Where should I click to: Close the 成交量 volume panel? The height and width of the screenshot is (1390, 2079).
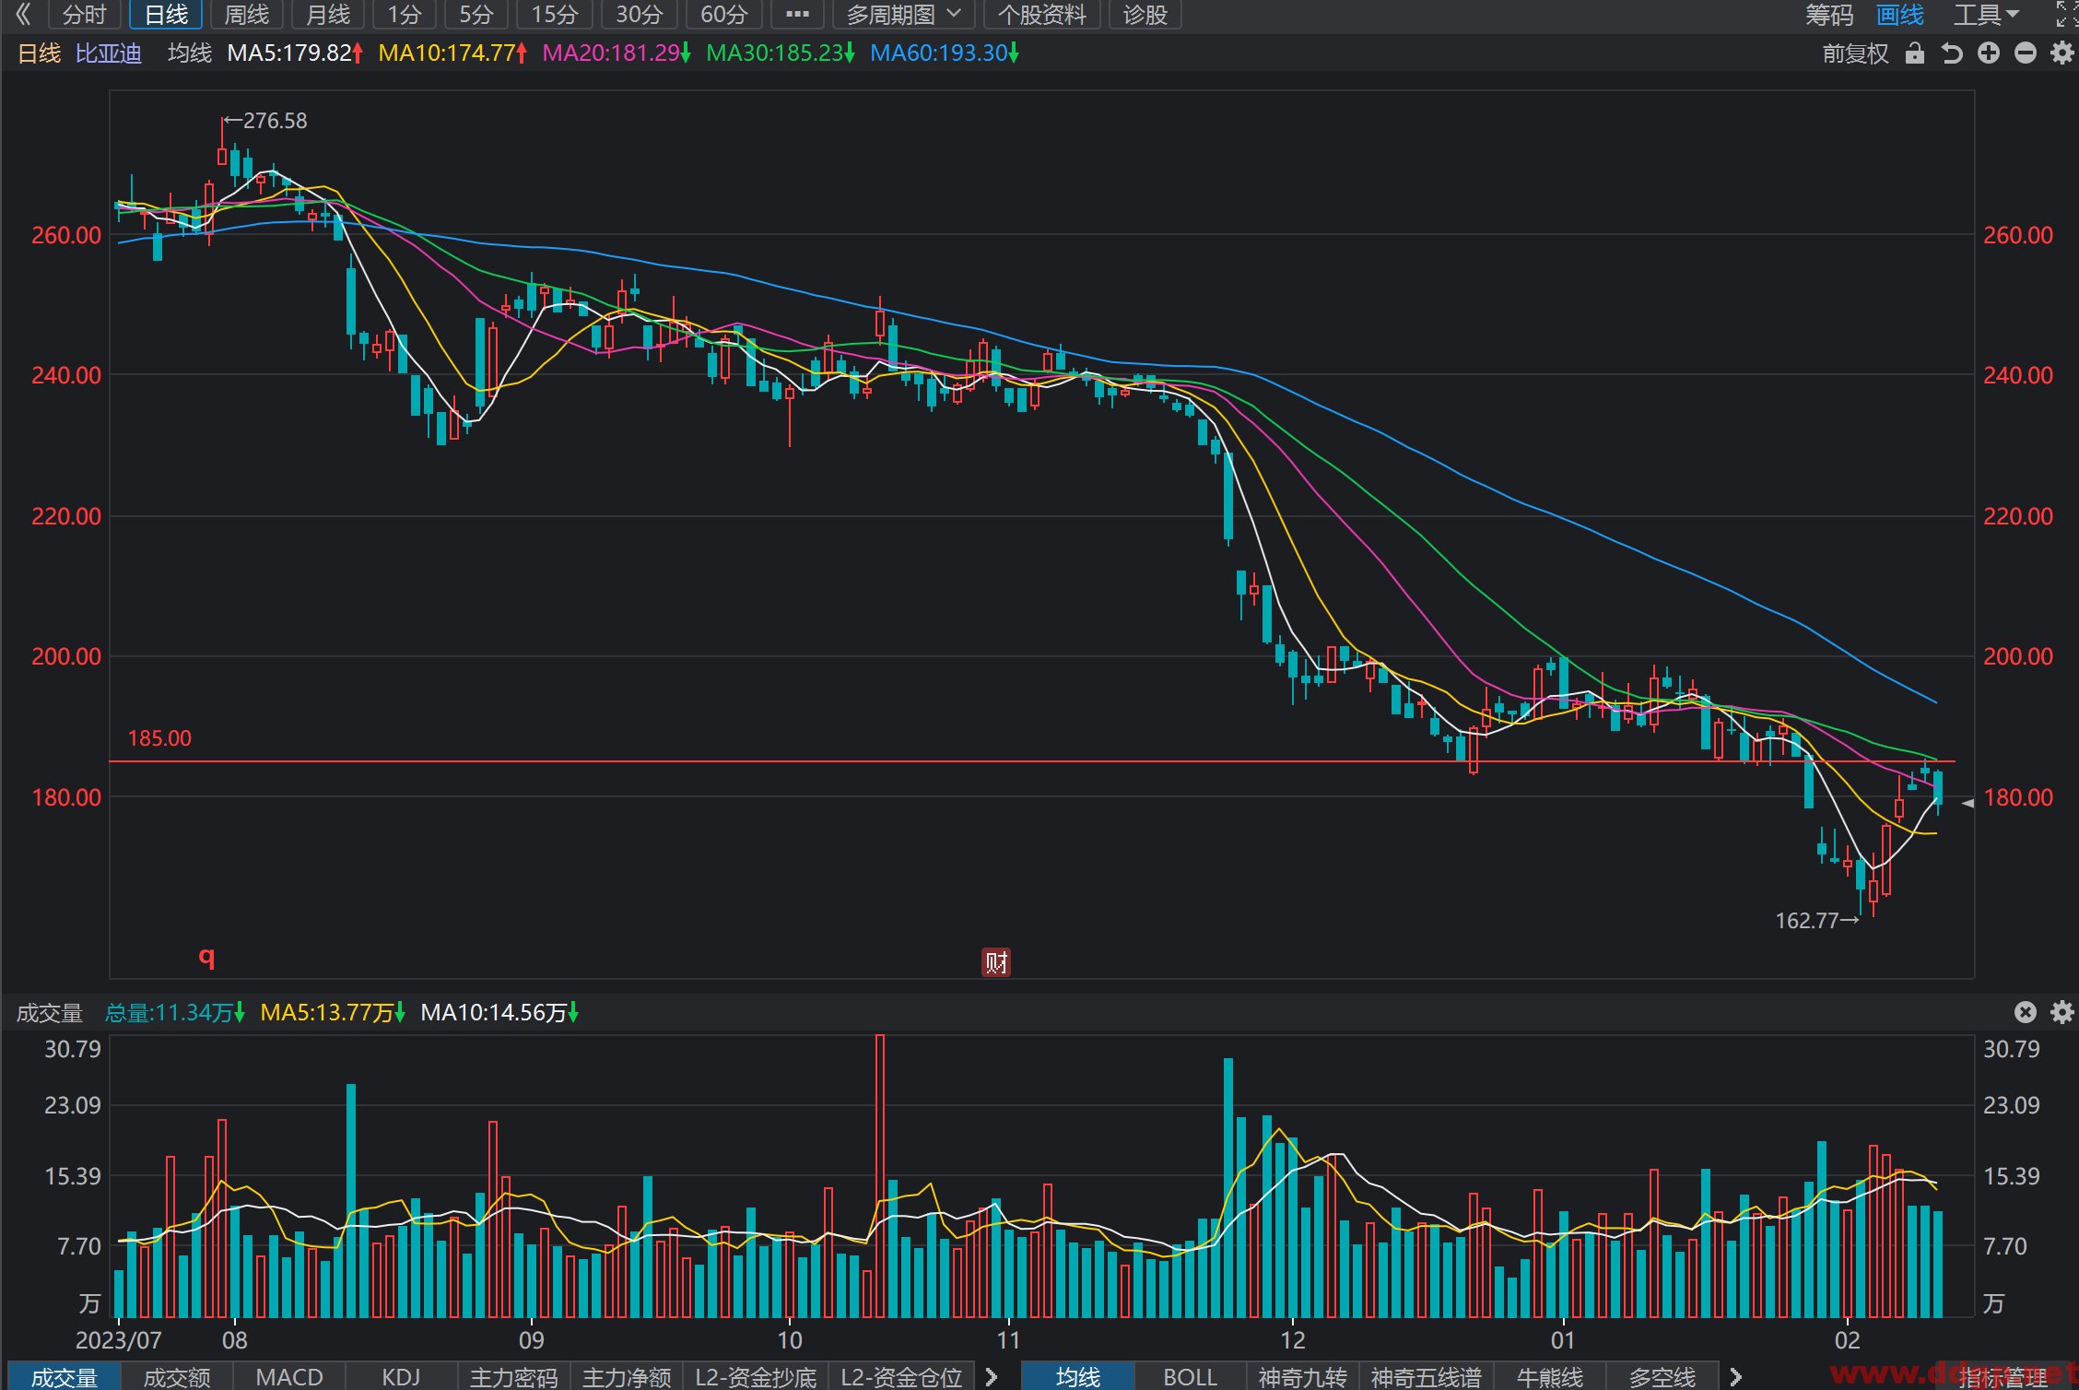[x=2025, y=1012]
